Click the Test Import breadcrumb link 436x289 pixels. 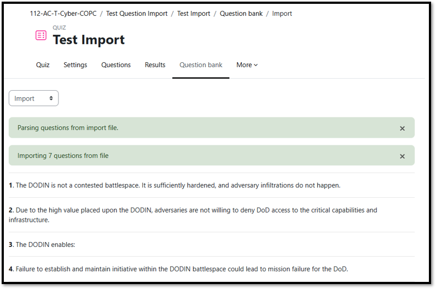point(194,14)
